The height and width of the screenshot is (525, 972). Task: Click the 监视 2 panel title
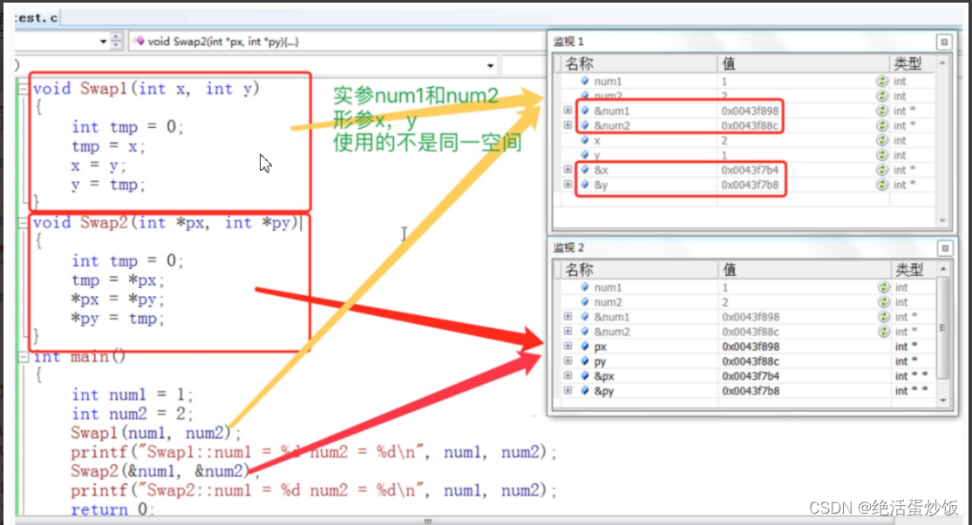[568, 247]
